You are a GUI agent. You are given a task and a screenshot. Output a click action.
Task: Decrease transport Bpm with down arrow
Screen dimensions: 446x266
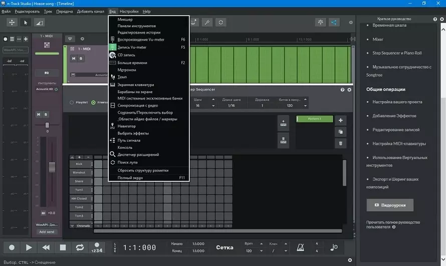(261, 251)
